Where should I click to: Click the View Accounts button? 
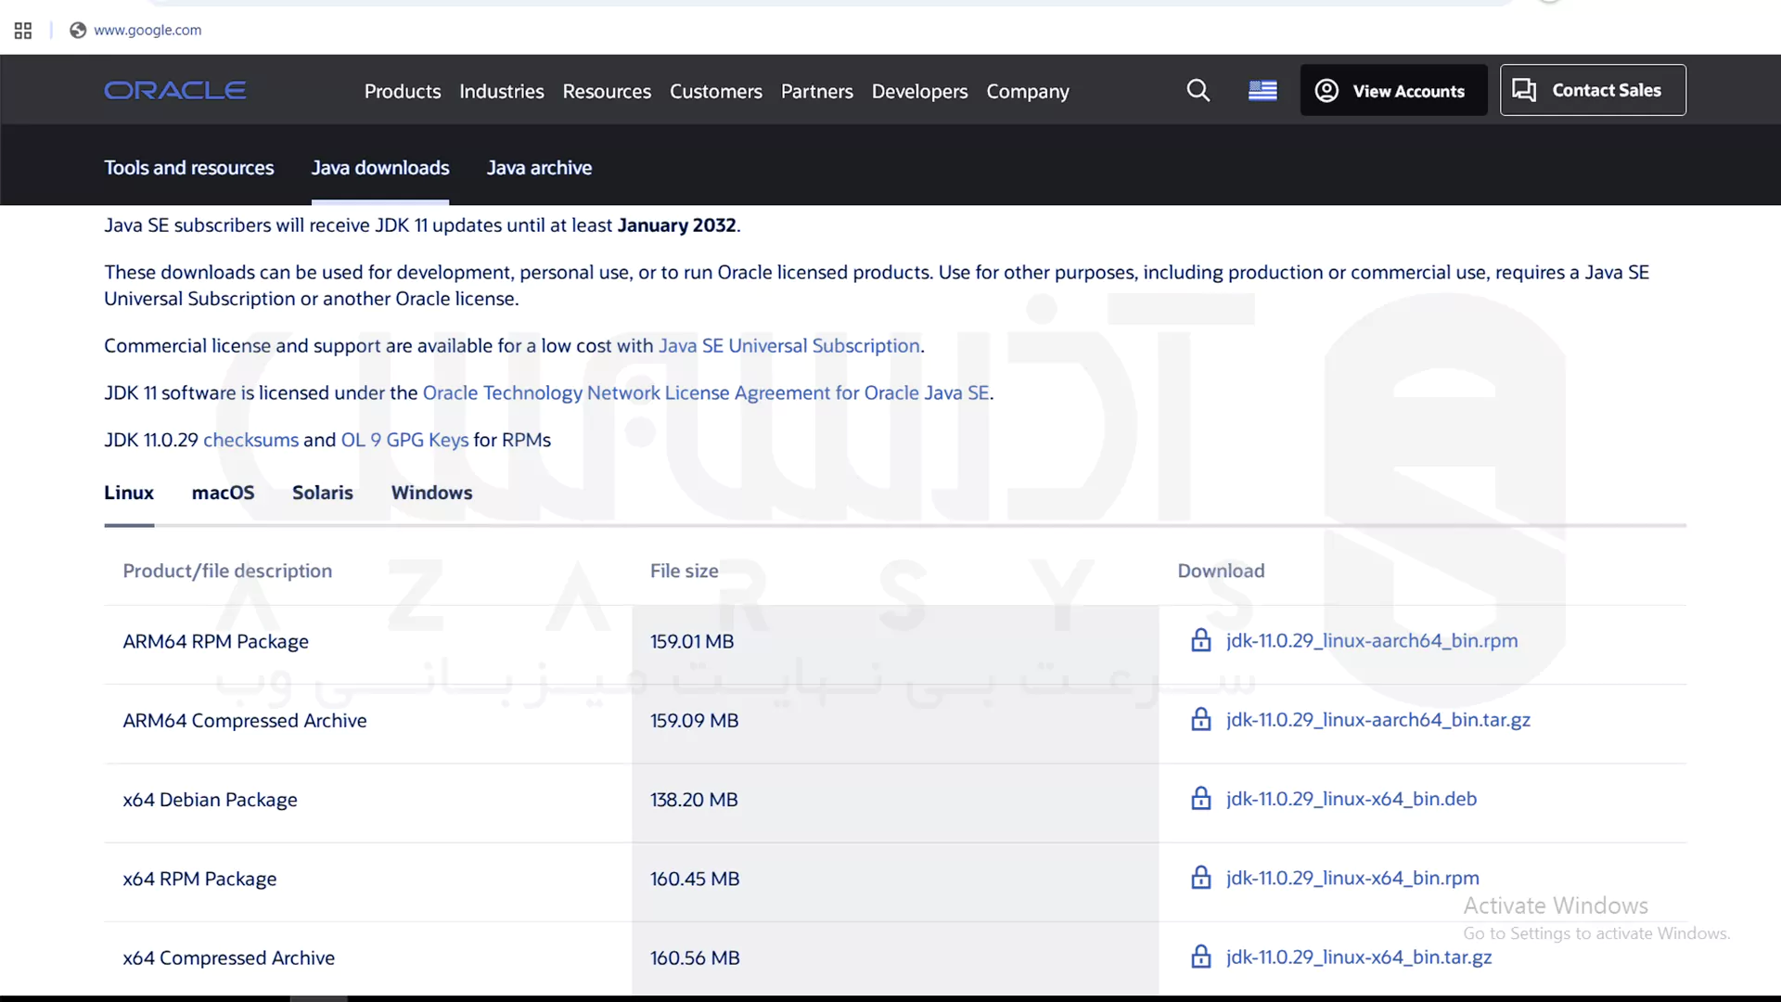click(1392, 90)
